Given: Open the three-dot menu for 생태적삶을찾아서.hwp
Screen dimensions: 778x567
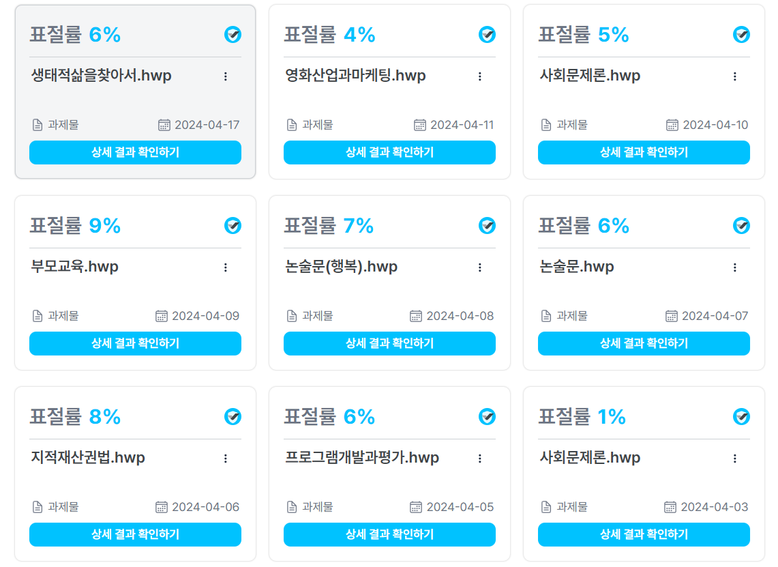Looking at the screenshot, I should point(226,76).
